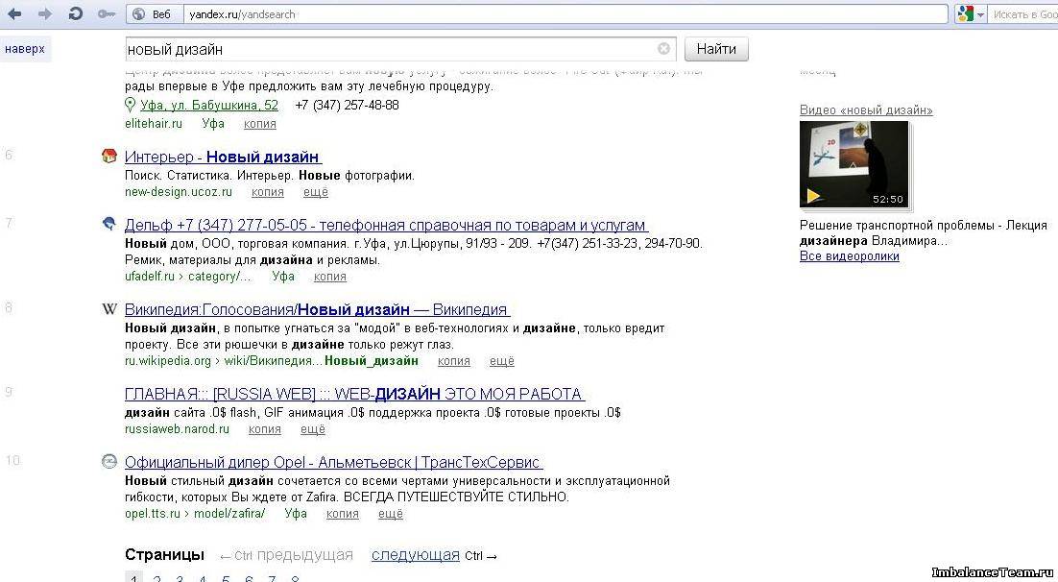Click the key (password wand) icon

106,14
